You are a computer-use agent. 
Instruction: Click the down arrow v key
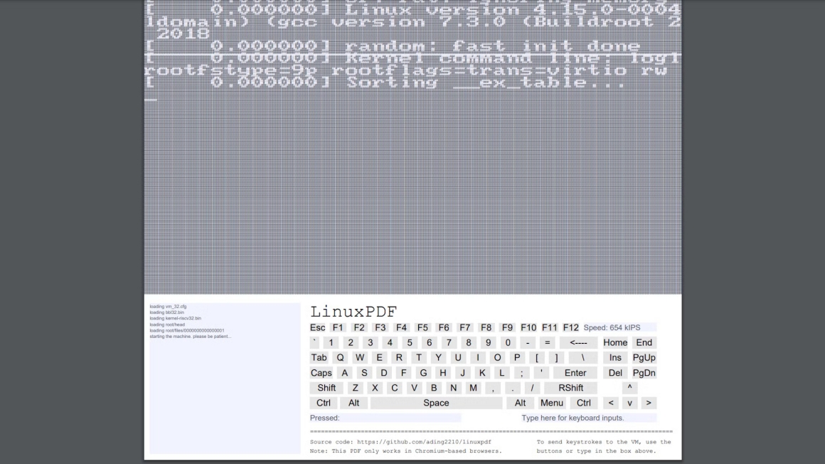pyautogui.click(x=629, y=403)
